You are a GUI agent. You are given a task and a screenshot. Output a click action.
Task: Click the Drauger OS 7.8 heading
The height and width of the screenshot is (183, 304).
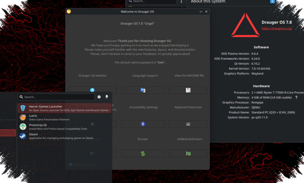(x=277, y=22)
